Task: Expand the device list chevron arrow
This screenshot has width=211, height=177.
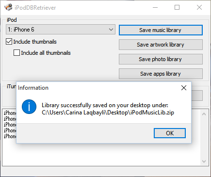Action: point(111,30)
